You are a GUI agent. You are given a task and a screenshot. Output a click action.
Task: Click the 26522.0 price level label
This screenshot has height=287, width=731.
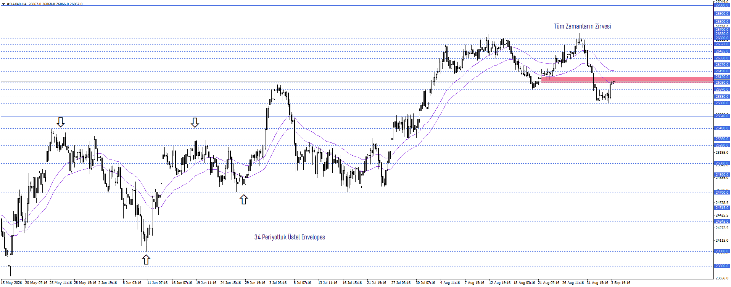(722, 44)
